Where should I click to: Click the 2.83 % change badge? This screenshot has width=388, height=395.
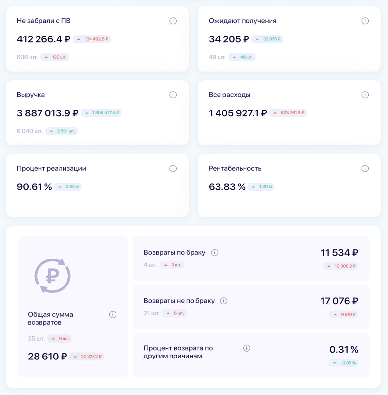point(68,187)
